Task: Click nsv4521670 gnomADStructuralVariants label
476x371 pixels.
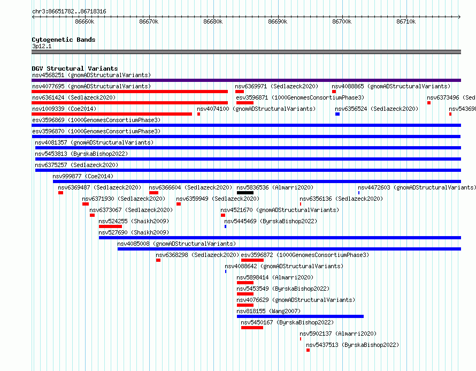Action: [280, 210]
